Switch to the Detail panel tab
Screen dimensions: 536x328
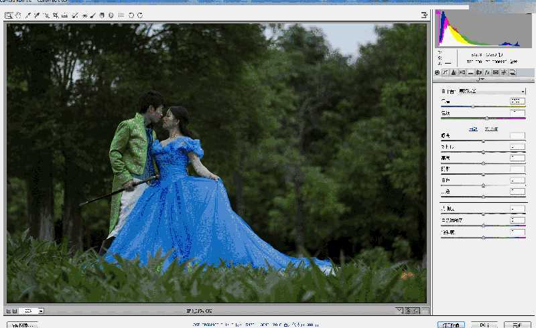click(454, 72)
